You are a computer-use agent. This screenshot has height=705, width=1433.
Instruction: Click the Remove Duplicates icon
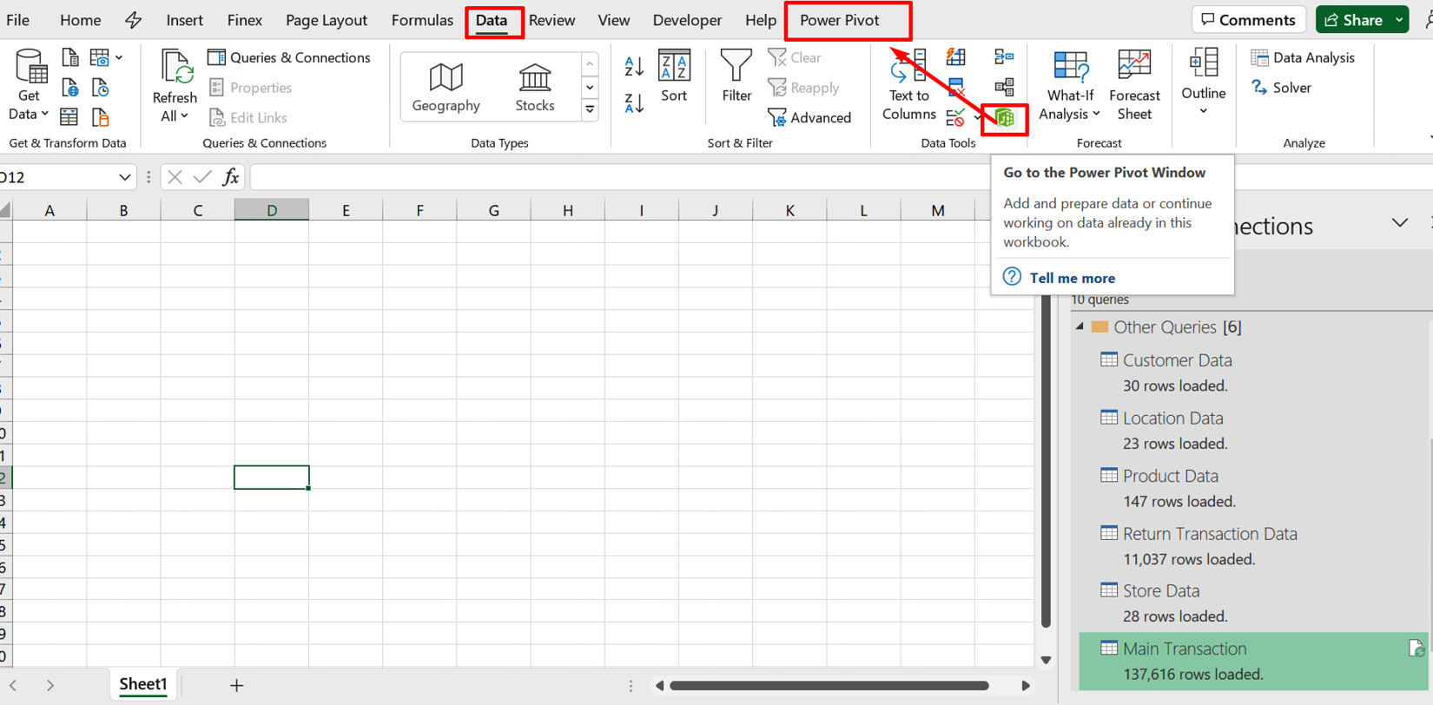(x=956, y=87)
